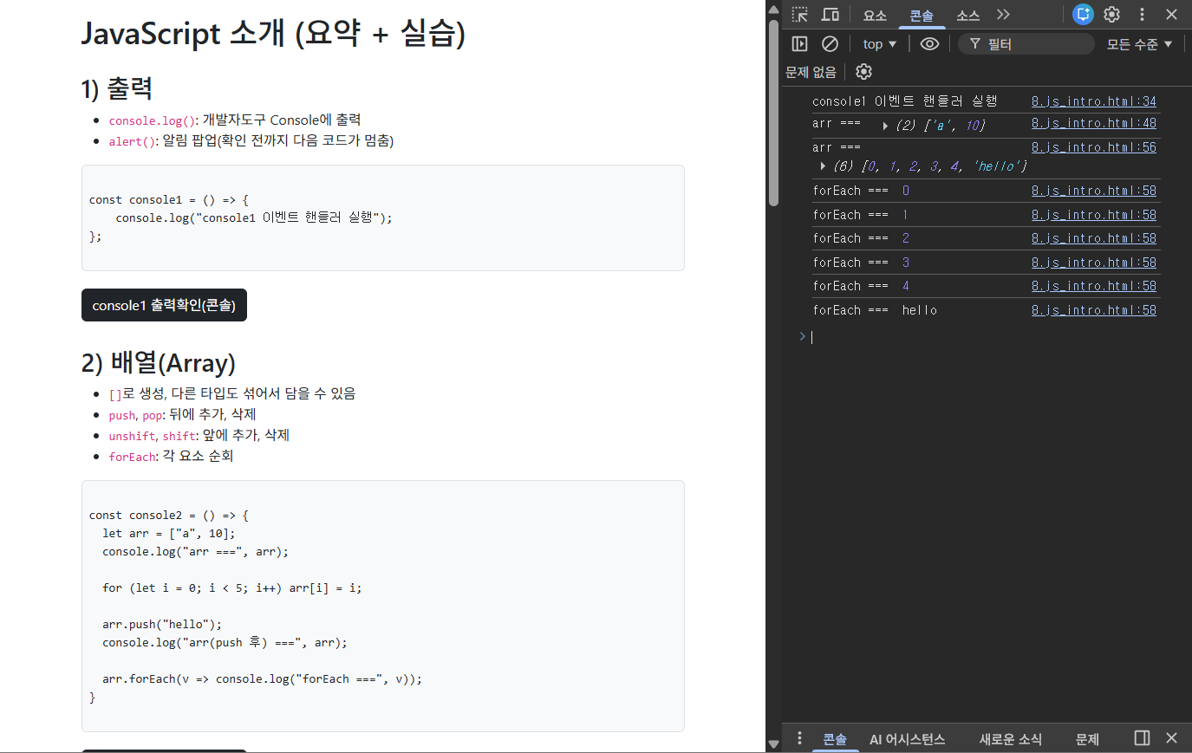Click the 2) 배열(Array) heading
Screen dimensions: 1192x753
159,363
